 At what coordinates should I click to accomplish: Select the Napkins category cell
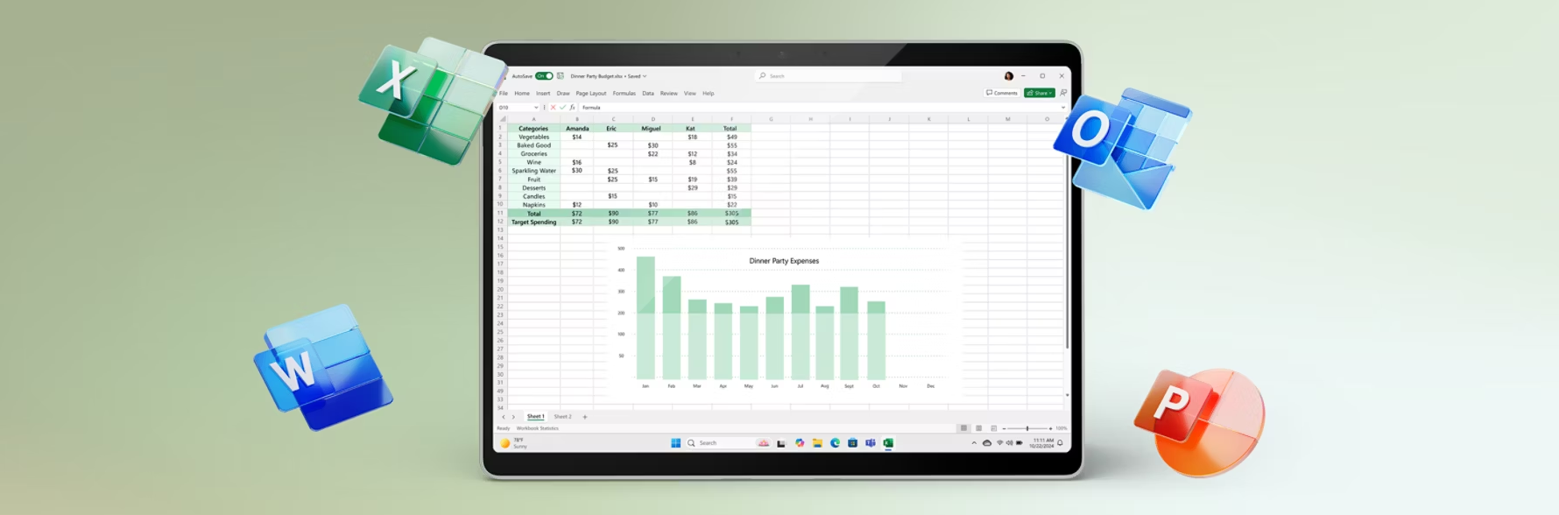pos(533,205)
